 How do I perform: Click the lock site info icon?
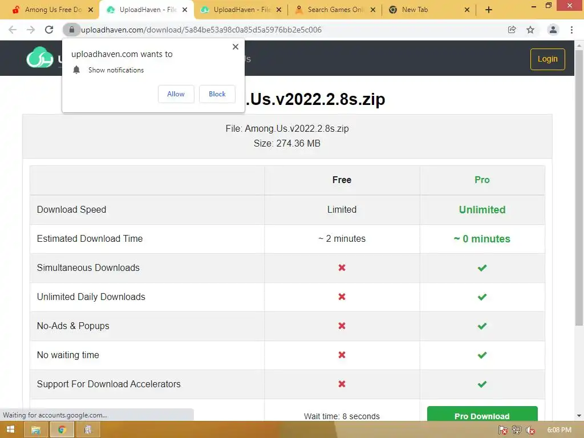click(x=71, y=30)
